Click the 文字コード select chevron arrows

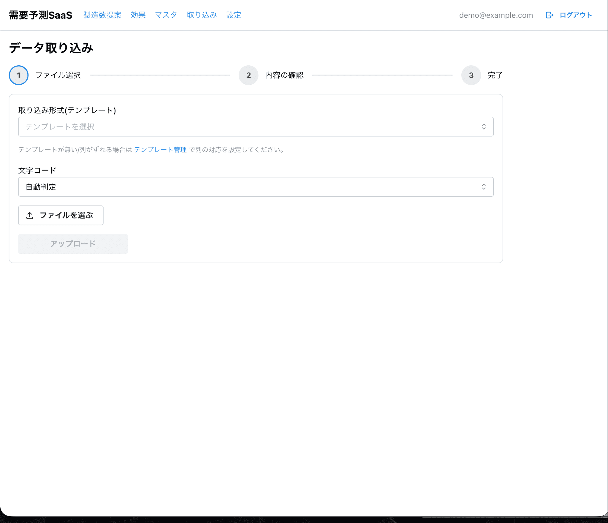[484, 187]
